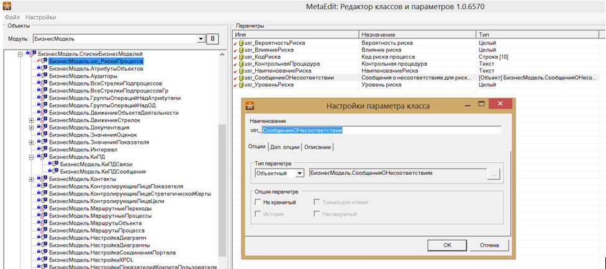Click the Наименование name input field
The image size is (606, 269).
pos(380,130)
